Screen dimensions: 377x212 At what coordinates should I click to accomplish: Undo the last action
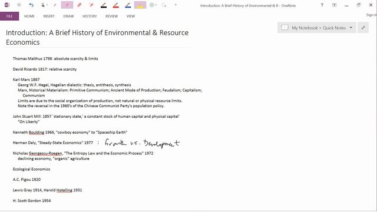pos(31,5)
